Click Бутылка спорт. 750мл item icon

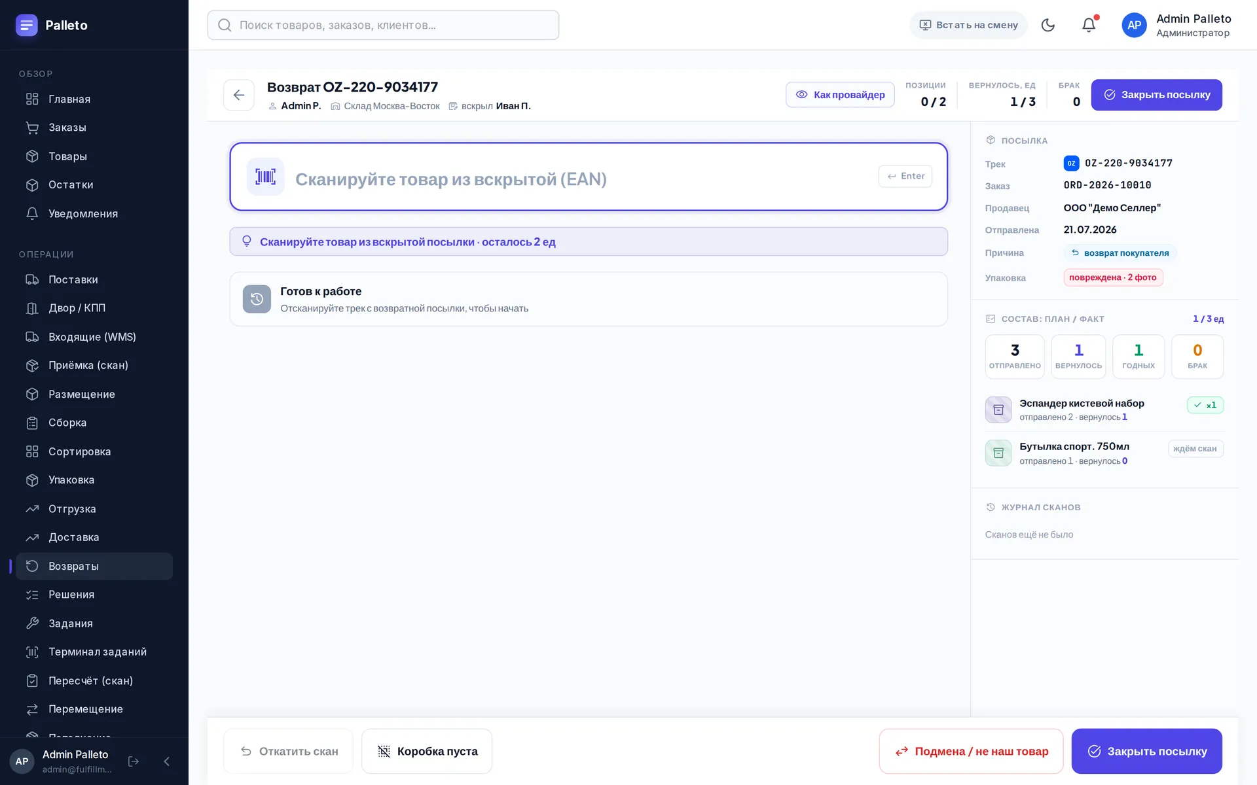click(998, 453)
